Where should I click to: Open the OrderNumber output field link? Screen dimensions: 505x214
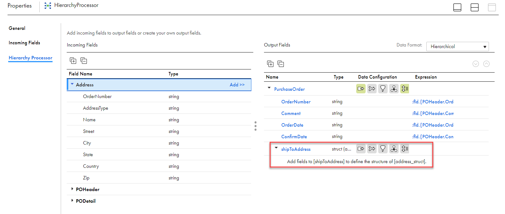[x=296, y=102]
